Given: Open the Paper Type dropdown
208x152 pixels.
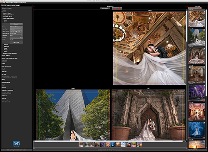Looking at the screenshot, I should 16,29.
